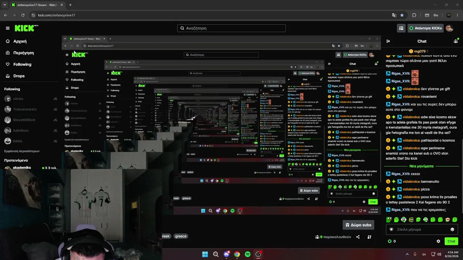Jump to Νέα μηνύματα marker in chat
Screen dimensions: 463x260
pyautogui.click(x=421, y=166)
